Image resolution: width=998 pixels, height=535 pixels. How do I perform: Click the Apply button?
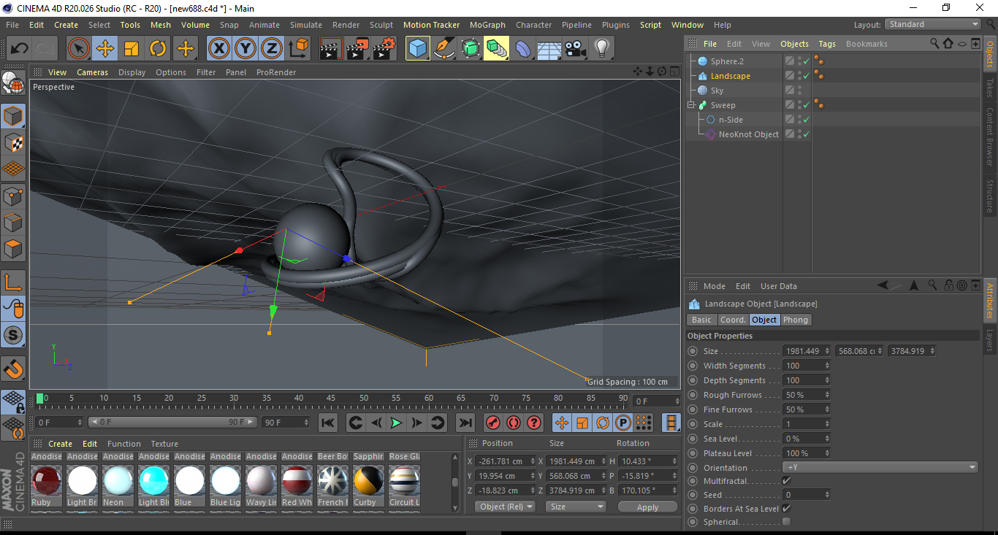647,507
